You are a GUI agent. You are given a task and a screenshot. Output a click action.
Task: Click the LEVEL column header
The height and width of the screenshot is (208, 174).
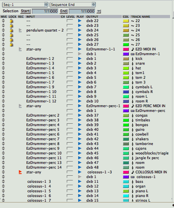70,17
